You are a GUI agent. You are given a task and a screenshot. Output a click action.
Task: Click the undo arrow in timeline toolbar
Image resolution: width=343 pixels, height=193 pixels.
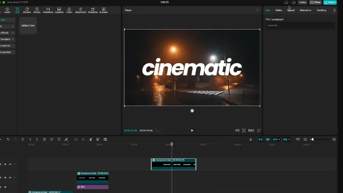click(8, 139)
